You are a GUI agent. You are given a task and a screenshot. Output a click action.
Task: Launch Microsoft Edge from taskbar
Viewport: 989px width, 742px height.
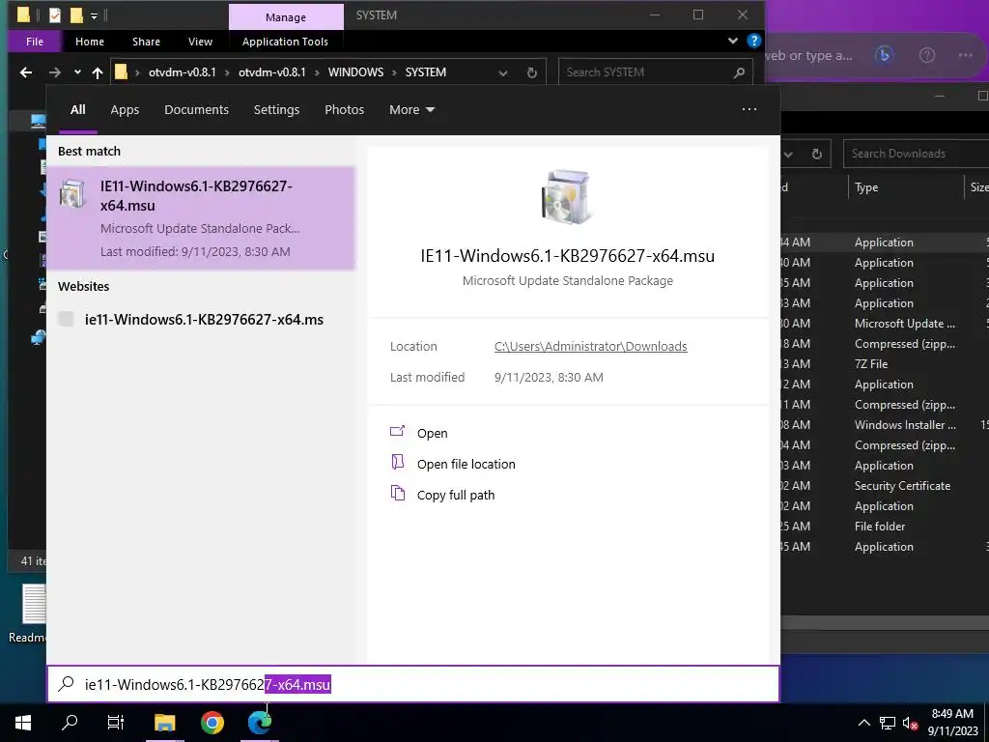tap(260, 722)
